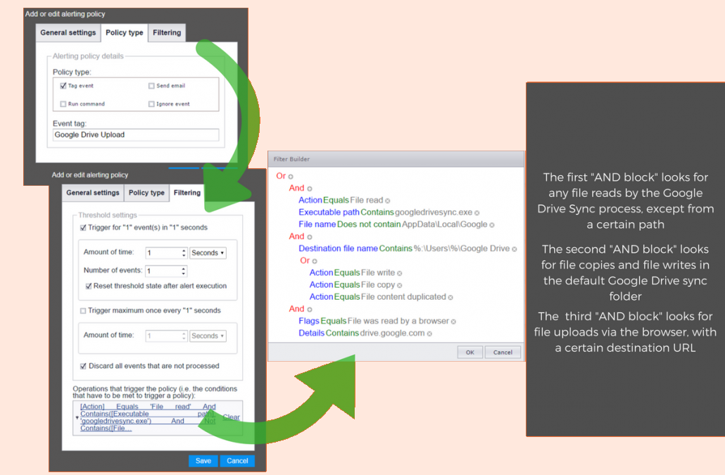Viewport: 725px width, 475px height.
Task: Click the %:\Users\%\Google Drive value
Action: 462,248
